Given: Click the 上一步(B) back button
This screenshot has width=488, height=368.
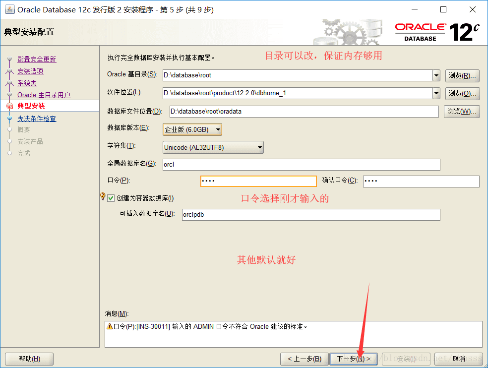Looking at the screenshot, I should [x=305, y=359].
